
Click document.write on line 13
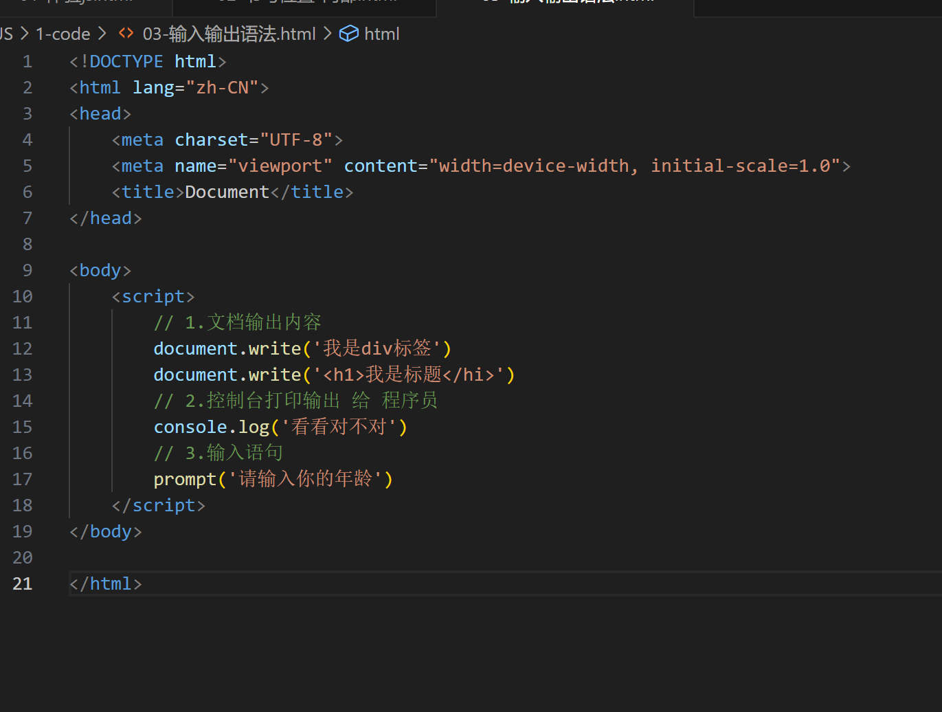227,375
